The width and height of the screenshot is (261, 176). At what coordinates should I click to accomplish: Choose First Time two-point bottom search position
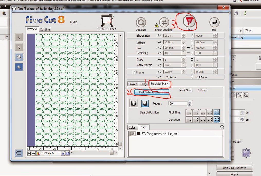[203, 112]
